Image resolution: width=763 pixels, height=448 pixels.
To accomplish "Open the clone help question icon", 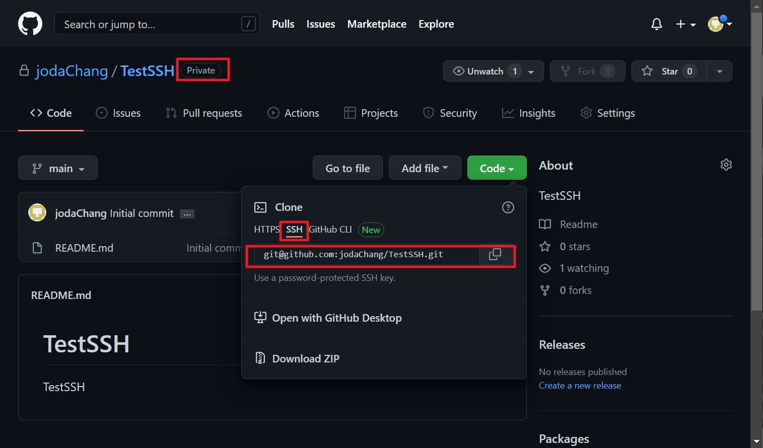I will 508,207.
